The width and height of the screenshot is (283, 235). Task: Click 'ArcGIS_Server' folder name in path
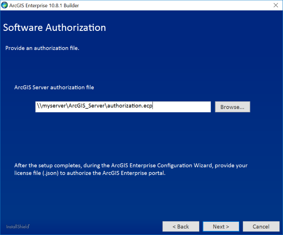tap(87, 107)
